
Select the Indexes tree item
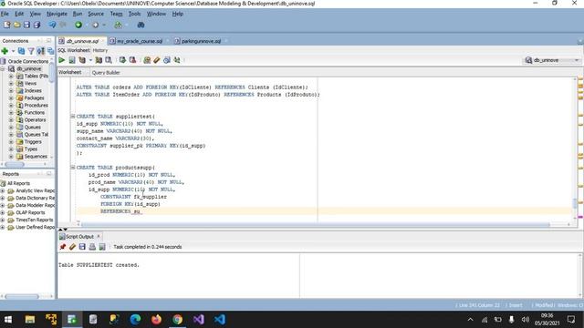pos(33,90)
